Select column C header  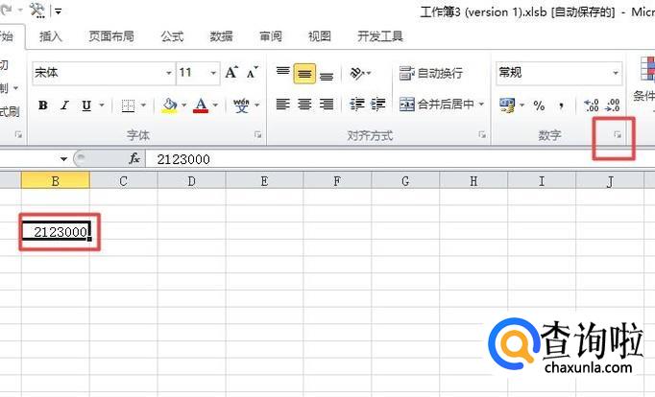click(123, 181)
